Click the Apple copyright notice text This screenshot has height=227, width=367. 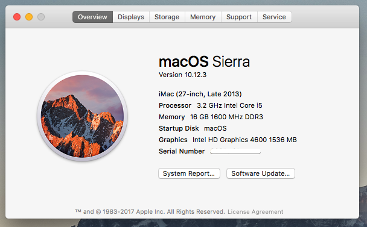(x=150, y=211)
